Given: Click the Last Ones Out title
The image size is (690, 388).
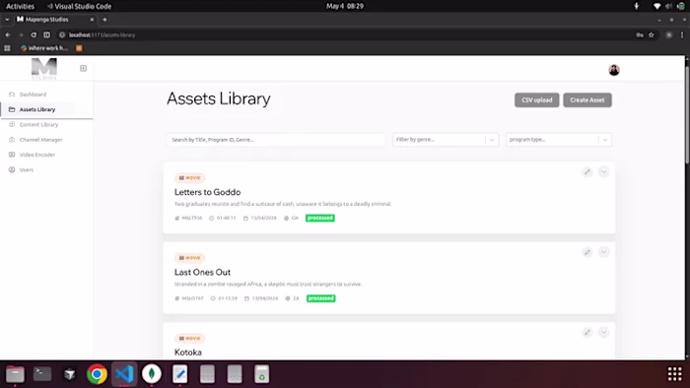Looking at the screenshot, I should [202, 273].
